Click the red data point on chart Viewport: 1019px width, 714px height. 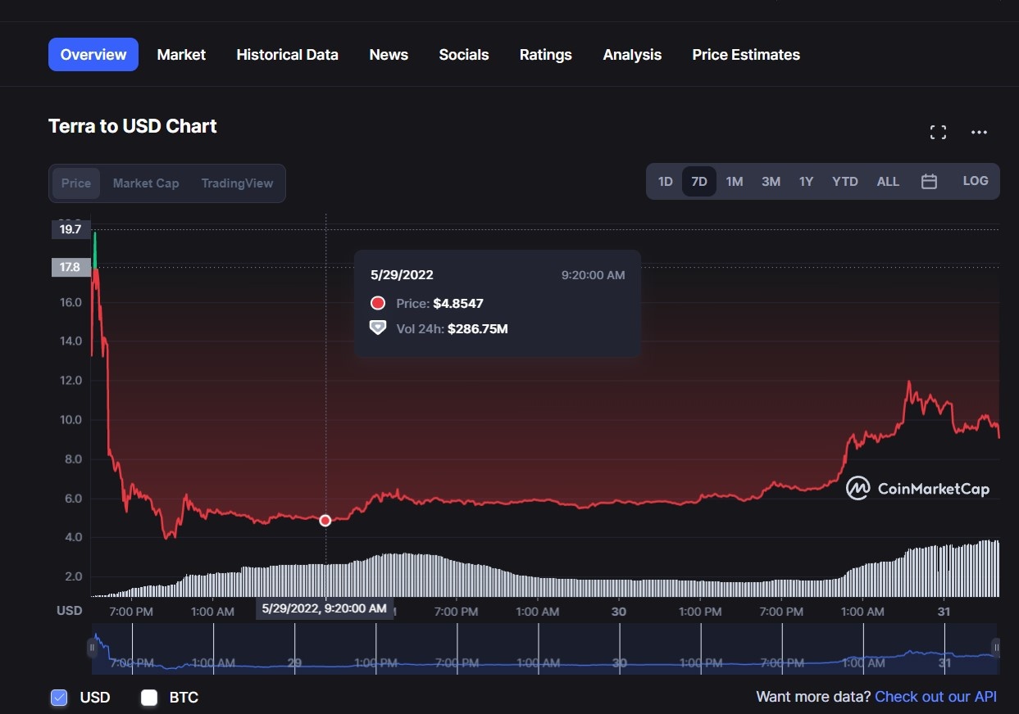pos(325,521)
